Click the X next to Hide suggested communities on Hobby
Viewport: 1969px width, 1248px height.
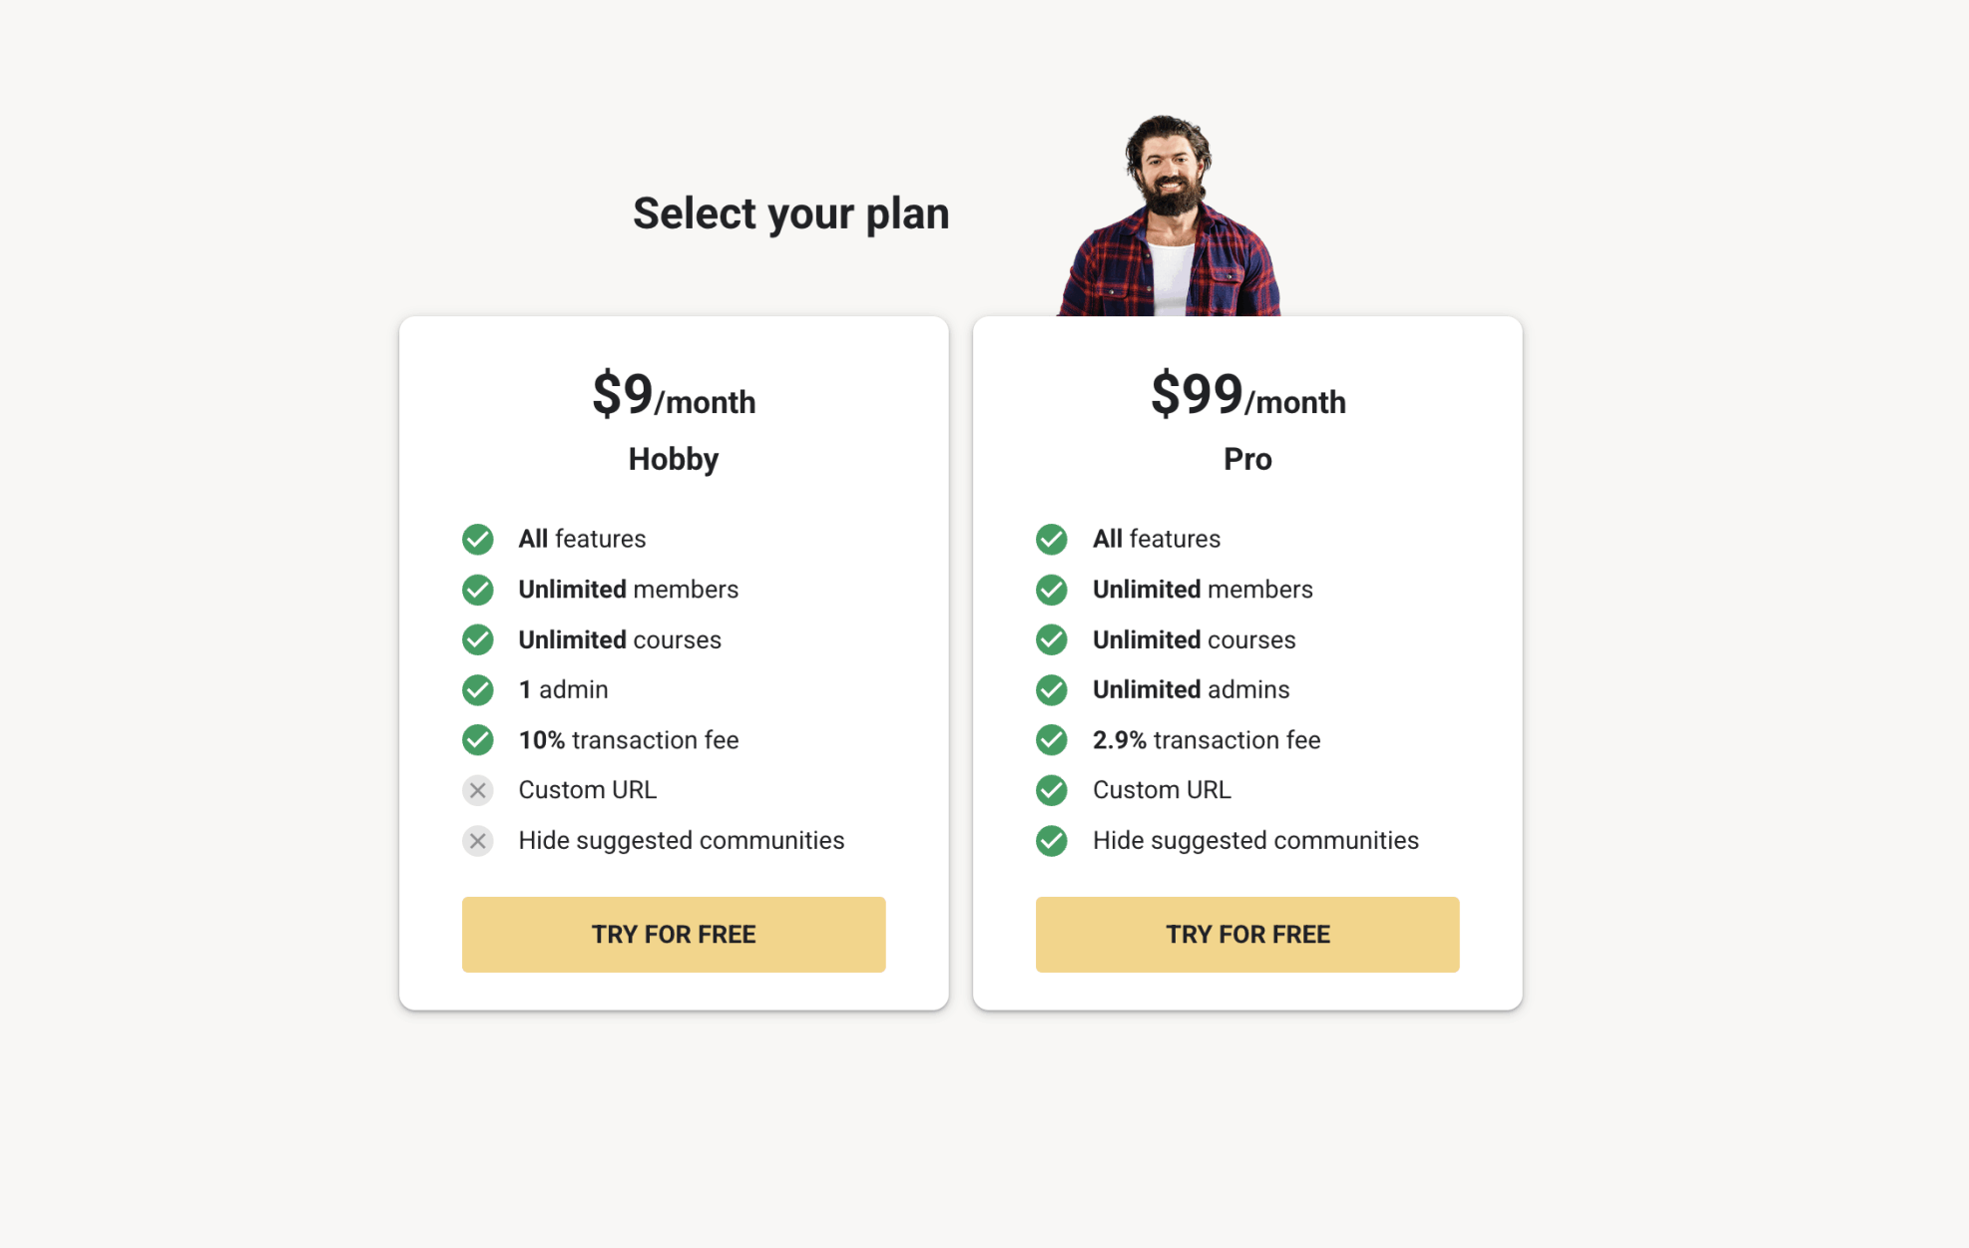(x=478, y=840)
